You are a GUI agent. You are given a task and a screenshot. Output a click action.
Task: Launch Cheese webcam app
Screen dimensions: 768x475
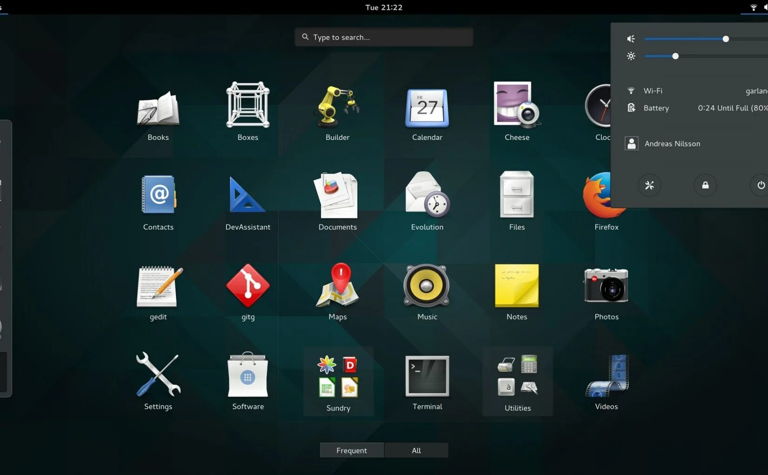point(517,112)
